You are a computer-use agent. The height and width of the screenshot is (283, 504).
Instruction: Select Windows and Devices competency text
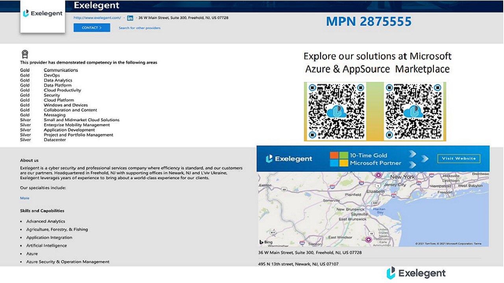click(66, 105)
